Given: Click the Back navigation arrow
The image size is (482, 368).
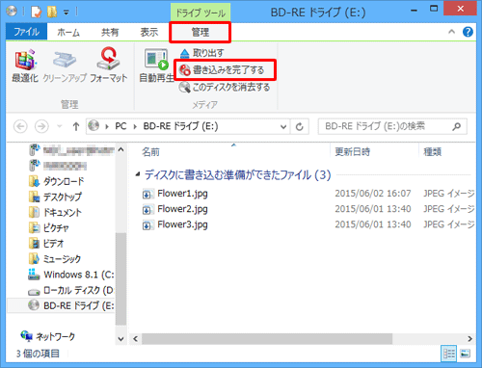Looking at the screenshot, I should tap(20, 126).
